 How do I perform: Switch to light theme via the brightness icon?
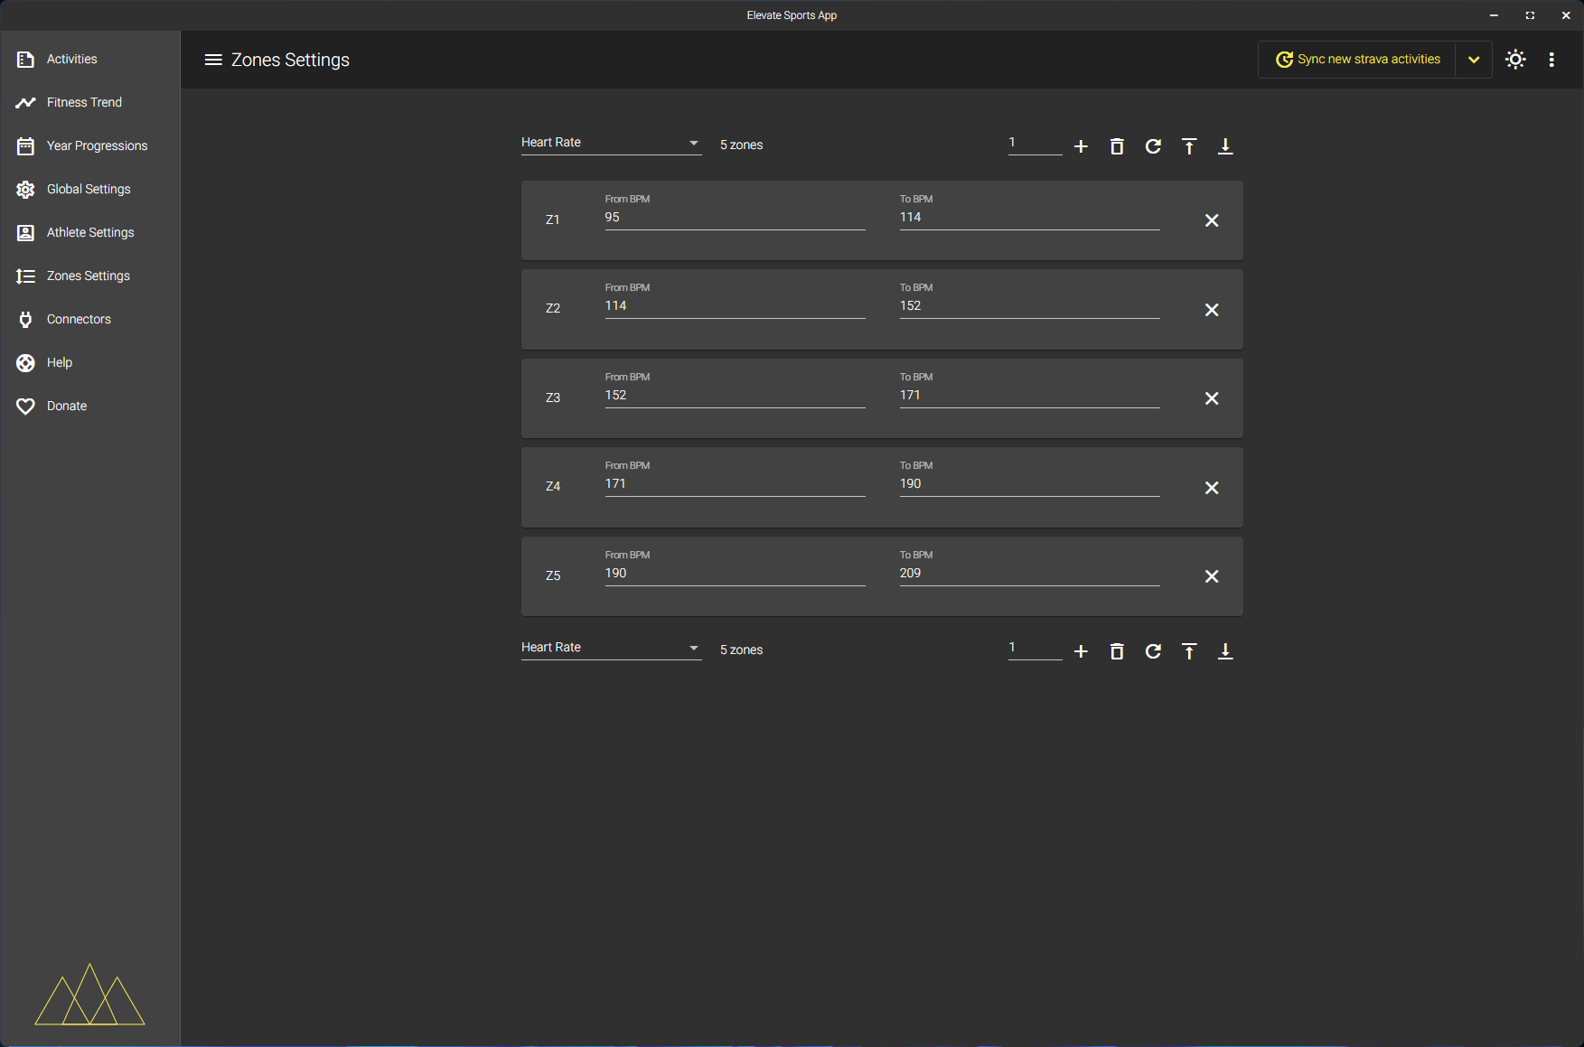[x=1515, y=59]
